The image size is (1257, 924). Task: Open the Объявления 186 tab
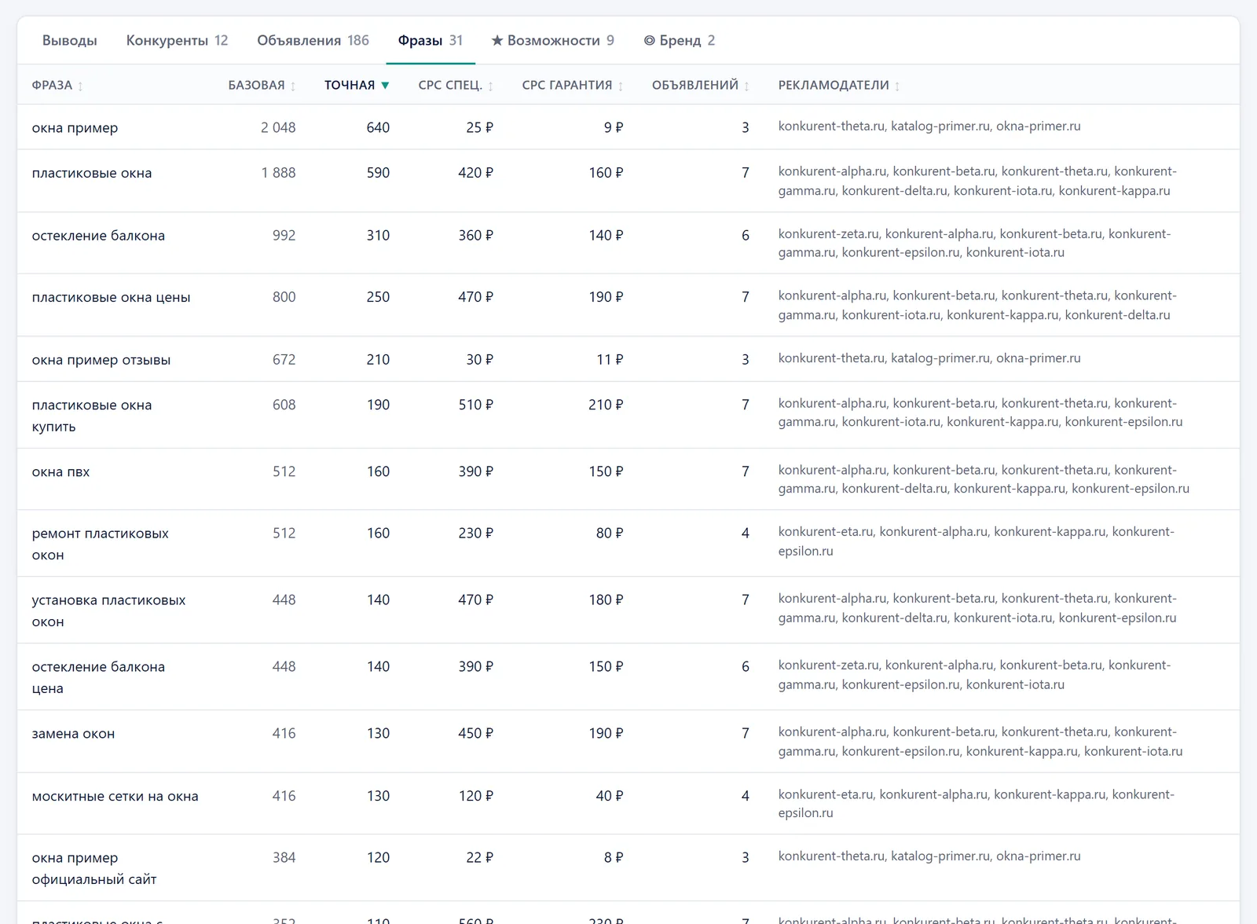pyautogui.click(x=313, y=41)
